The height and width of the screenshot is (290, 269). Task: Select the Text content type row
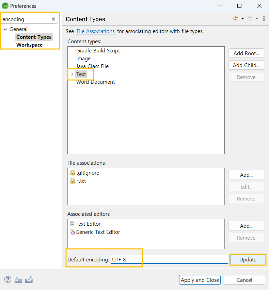coord(81,74)
